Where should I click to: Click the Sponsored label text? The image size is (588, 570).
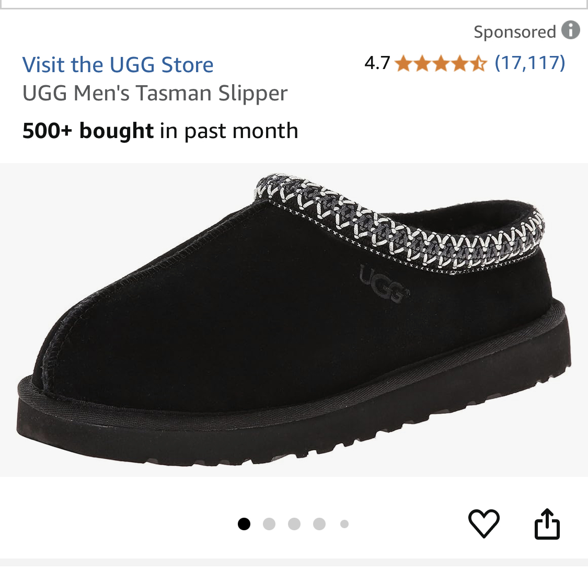pyautogui.click(x=514, y=31)
